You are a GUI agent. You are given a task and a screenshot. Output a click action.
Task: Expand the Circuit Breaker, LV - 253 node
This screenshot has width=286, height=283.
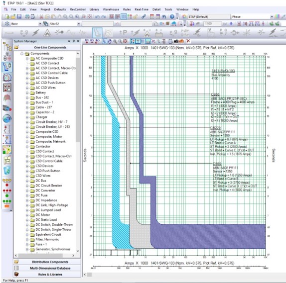pos(27,127)
